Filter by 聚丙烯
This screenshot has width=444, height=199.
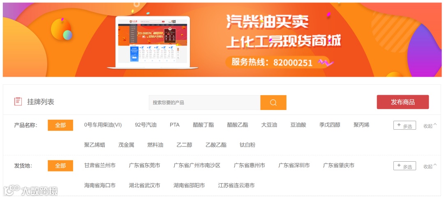coord(362,125)
